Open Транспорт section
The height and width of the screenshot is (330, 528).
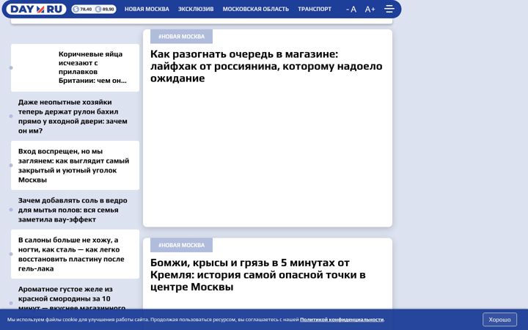[315, 9]
